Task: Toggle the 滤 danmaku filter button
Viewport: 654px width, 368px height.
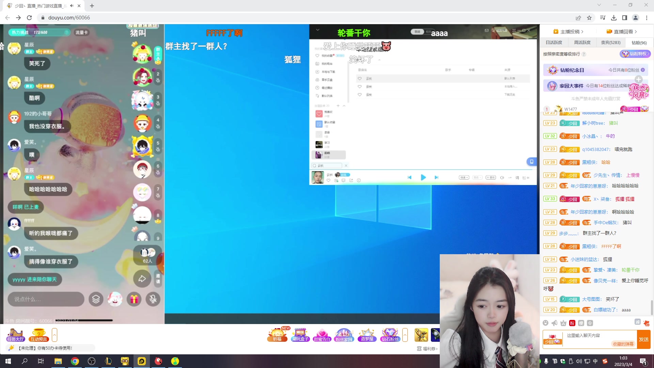Action: (638, 322)
